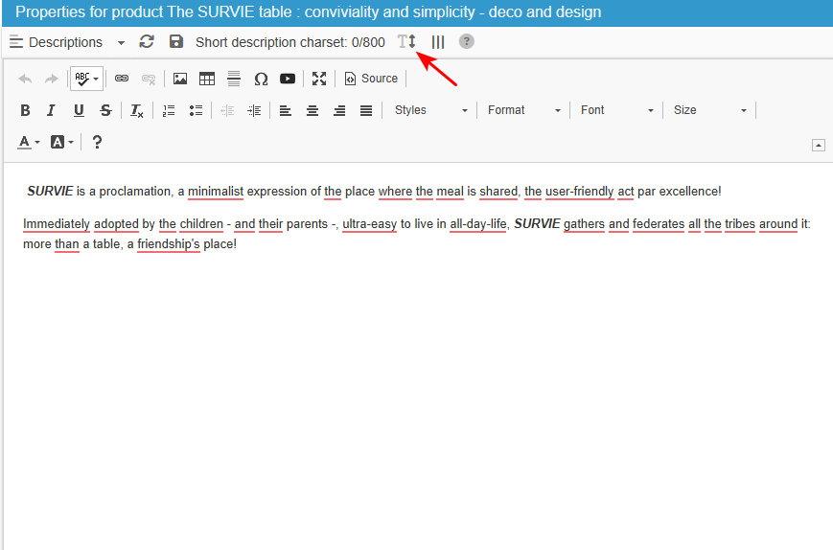Open the text color picker
833x550 pixels.
tap(29, 142)
